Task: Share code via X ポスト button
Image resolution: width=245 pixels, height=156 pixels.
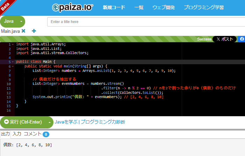Action: point(225,39)
